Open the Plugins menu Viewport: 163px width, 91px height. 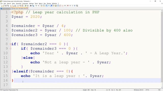click(49, 4)
